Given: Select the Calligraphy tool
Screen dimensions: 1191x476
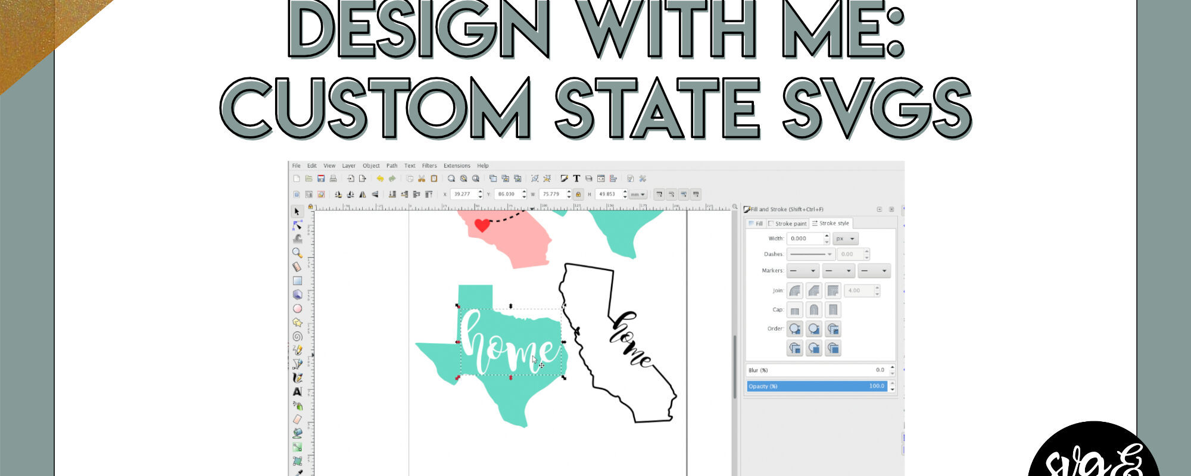Looking at the screenshot, I should [297, 378].
